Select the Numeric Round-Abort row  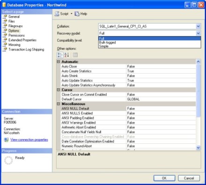point(128,146)
